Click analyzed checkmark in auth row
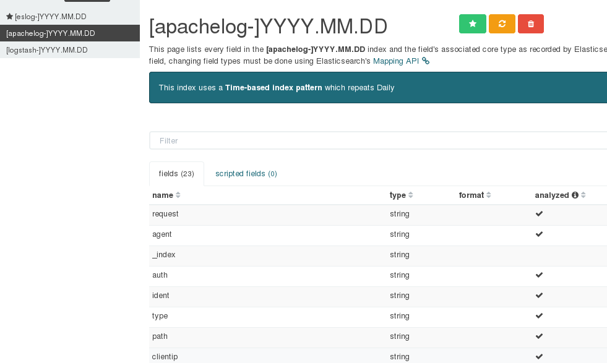This screenshot has width=607, height=363. (x=539, y=275)
